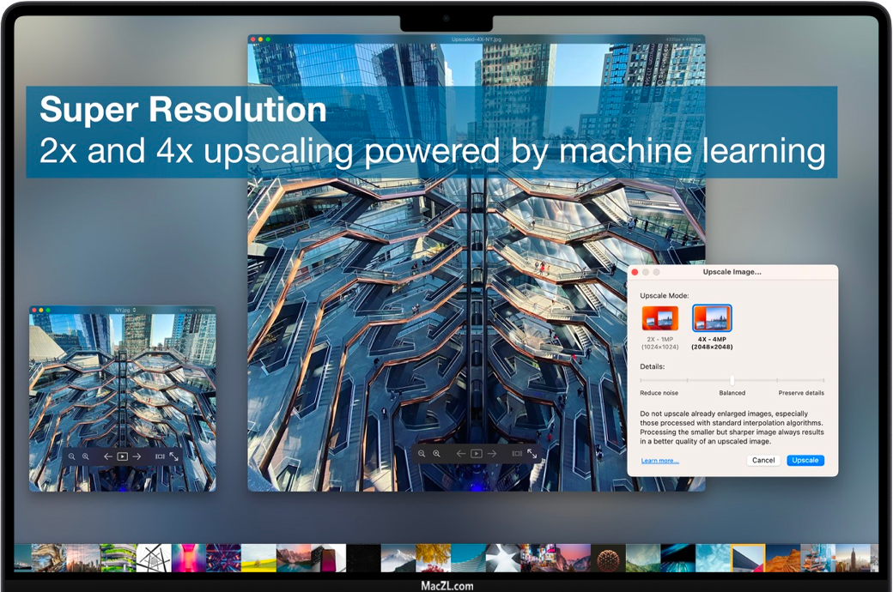Cancel the Upscale Image dialog
Image resolution: width=893 pixels, height=592 pixels.
[762, 461]
